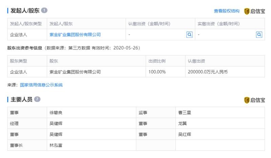Click the 监事 name 曹三星
This screenshot has width=271, height=158.
185,113
